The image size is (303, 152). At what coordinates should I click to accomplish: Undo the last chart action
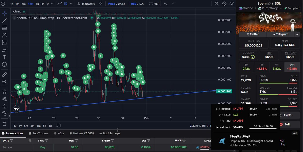[x=165, y=4]
